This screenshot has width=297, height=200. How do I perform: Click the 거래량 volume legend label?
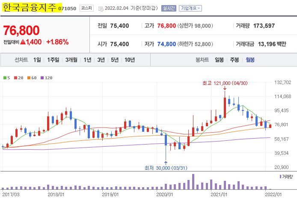click(286, 177)
